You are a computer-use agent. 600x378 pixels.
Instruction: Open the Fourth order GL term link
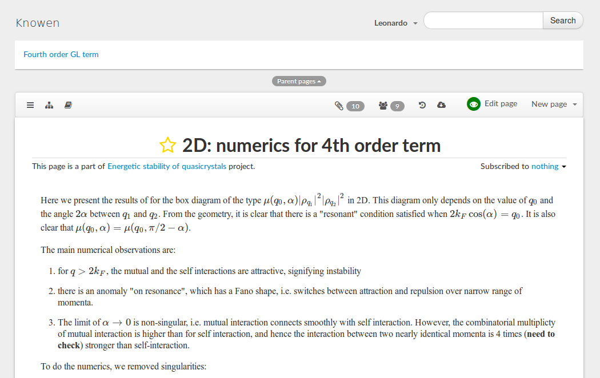61,54
